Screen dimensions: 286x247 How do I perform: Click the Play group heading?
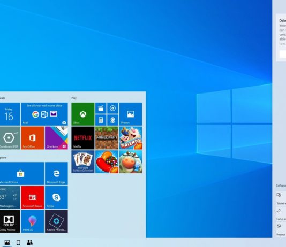pyautogui.click(x=74, y=98)
